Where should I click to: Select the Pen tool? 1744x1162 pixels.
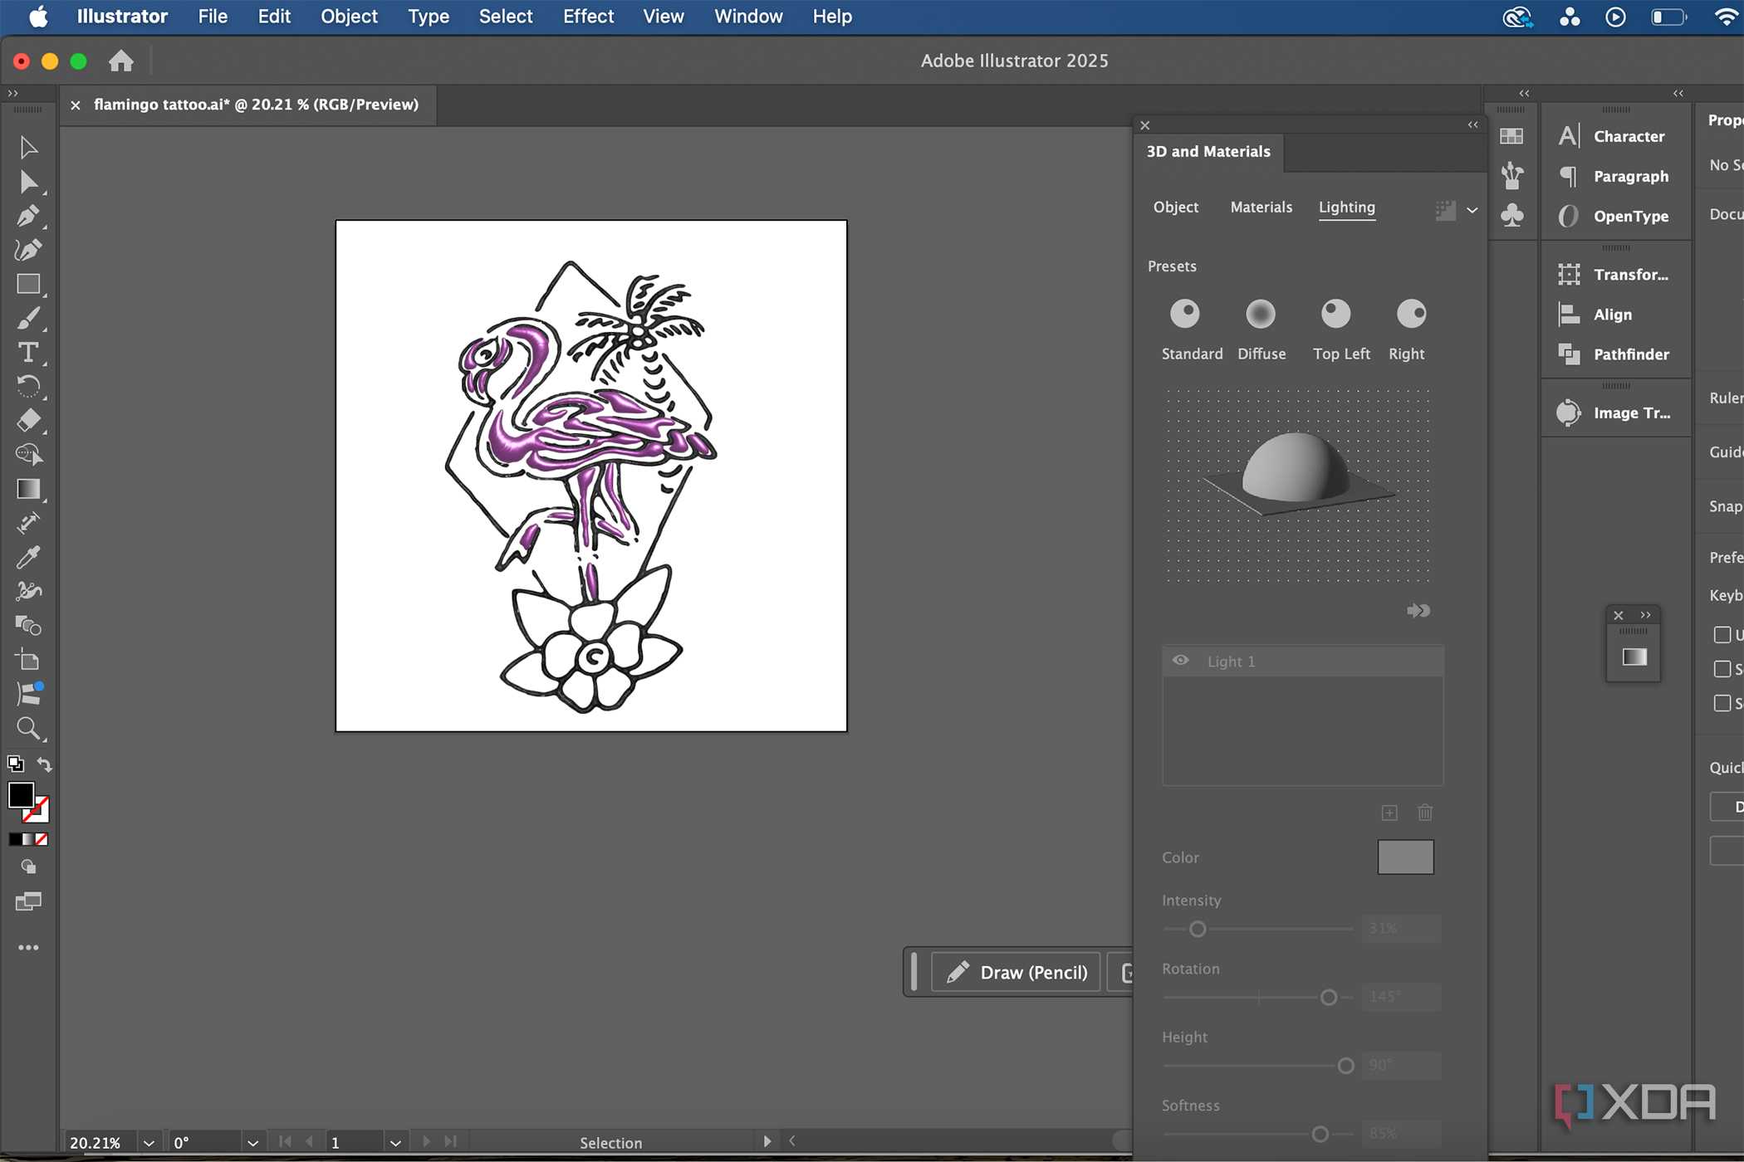(28, 216)
